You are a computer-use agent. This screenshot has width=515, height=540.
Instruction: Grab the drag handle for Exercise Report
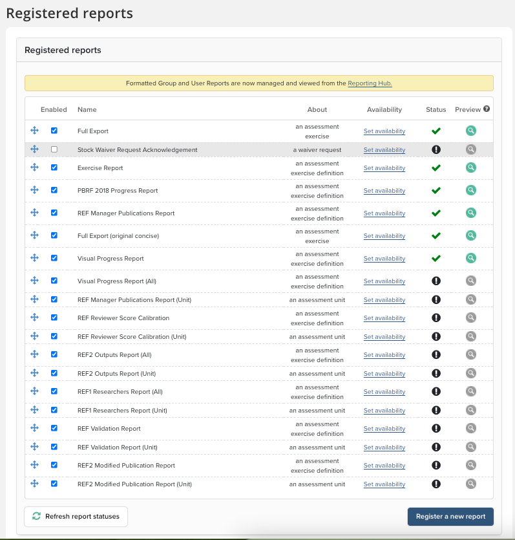[35, 167]
